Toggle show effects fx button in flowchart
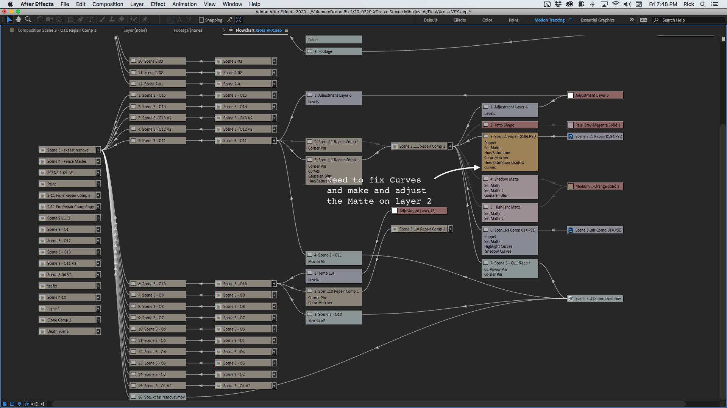727x408 pixels. click(27, 404)
